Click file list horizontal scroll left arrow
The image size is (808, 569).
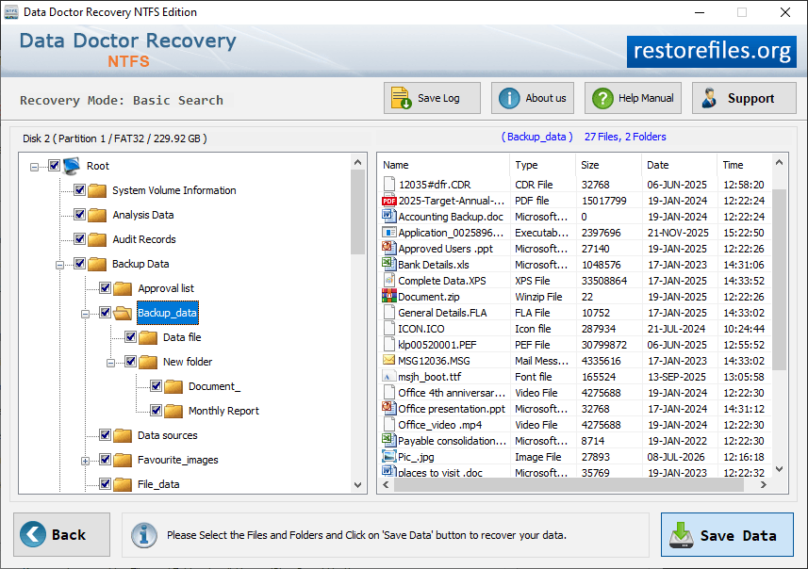[386, 485]
